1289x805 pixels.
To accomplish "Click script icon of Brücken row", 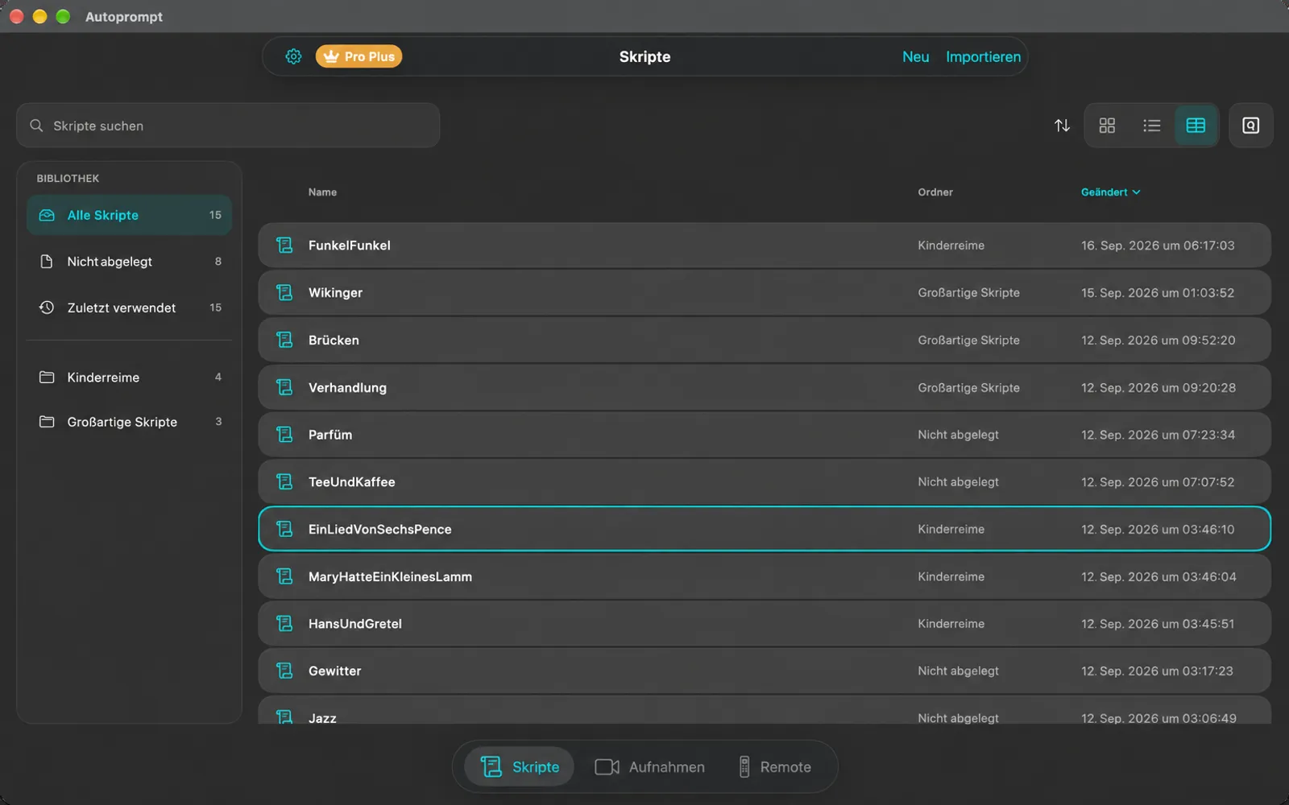I will point(284,340).
